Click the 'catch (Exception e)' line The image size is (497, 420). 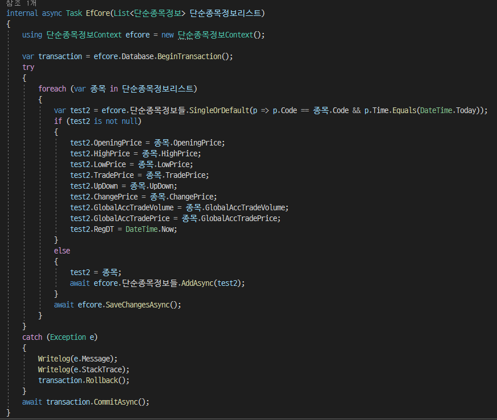tap(60, 337)
